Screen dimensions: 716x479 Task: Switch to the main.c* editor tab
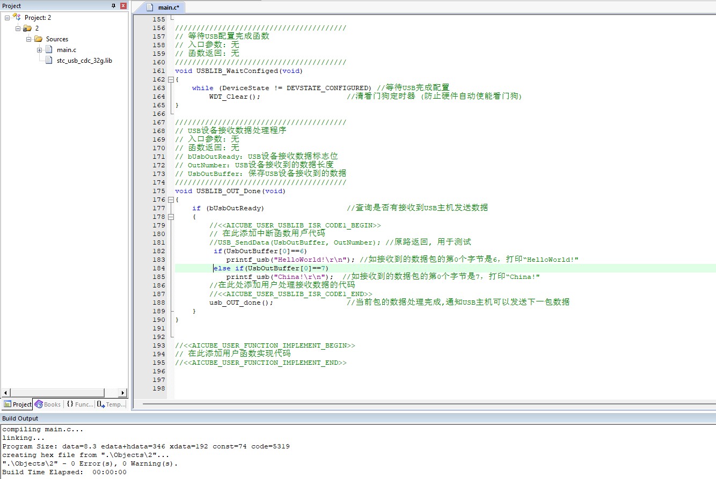click(x=165, y=8)
